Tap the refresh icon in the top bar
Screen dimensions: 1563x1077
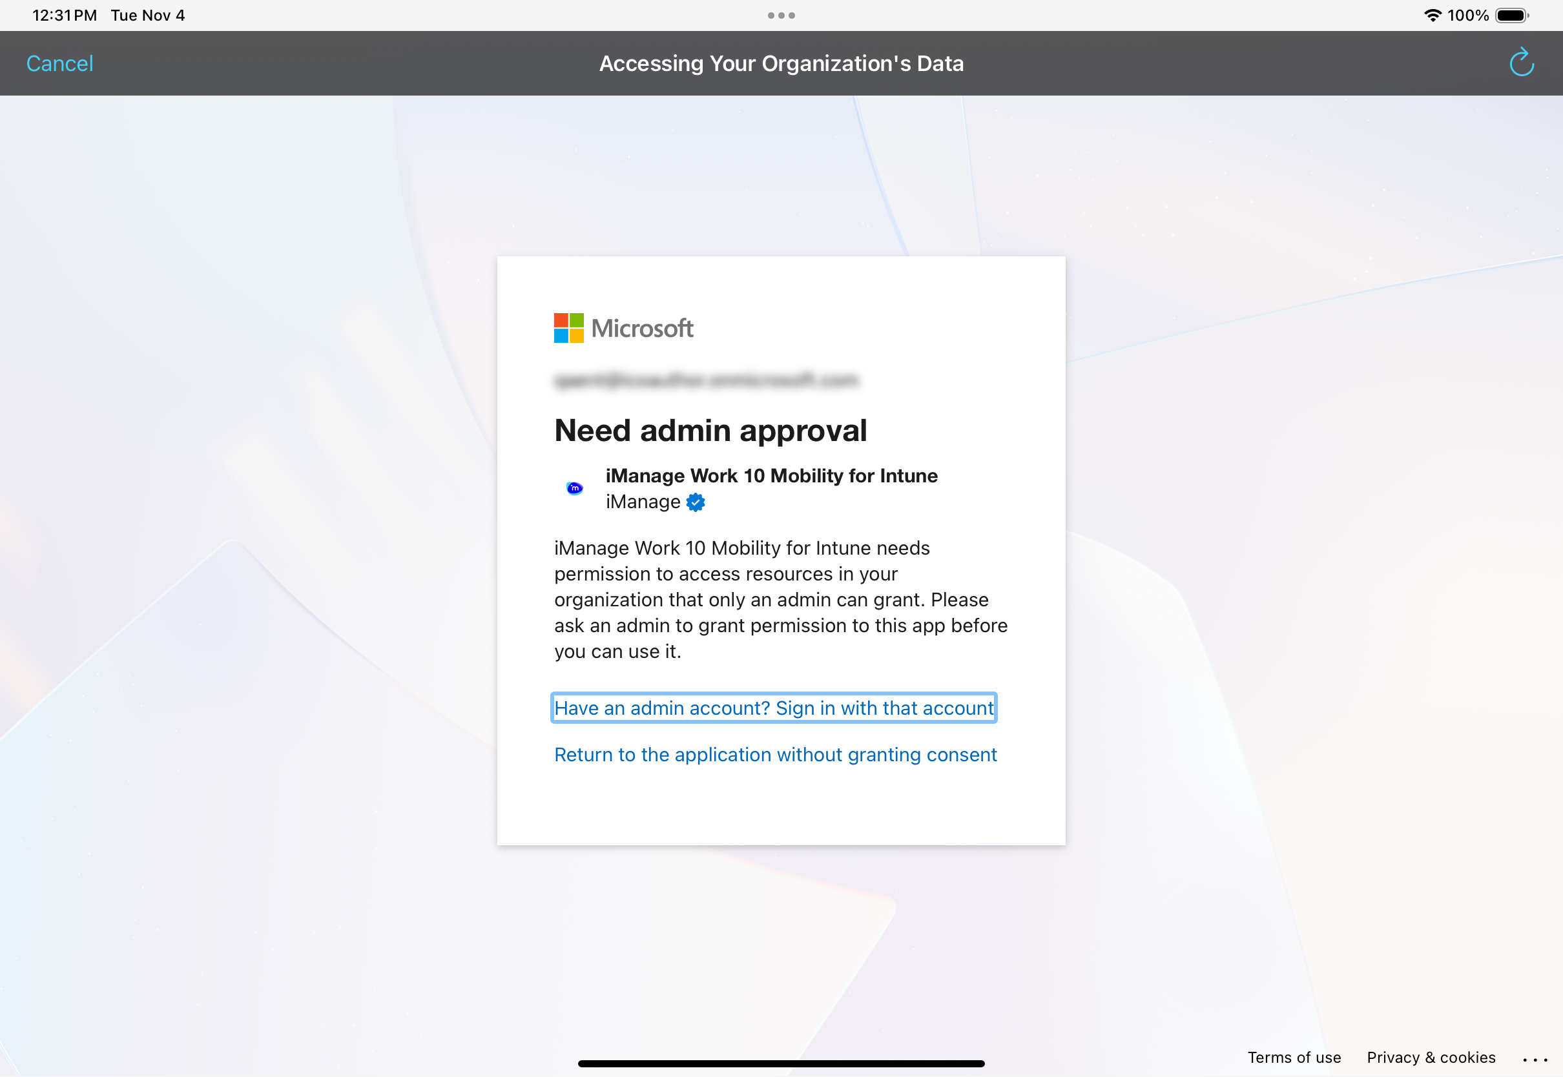click(1520, 63)
